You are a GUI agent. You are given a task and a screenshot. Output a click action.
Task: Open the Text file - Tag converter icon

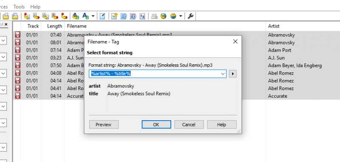pyautogui.click(x=55, y=16)
